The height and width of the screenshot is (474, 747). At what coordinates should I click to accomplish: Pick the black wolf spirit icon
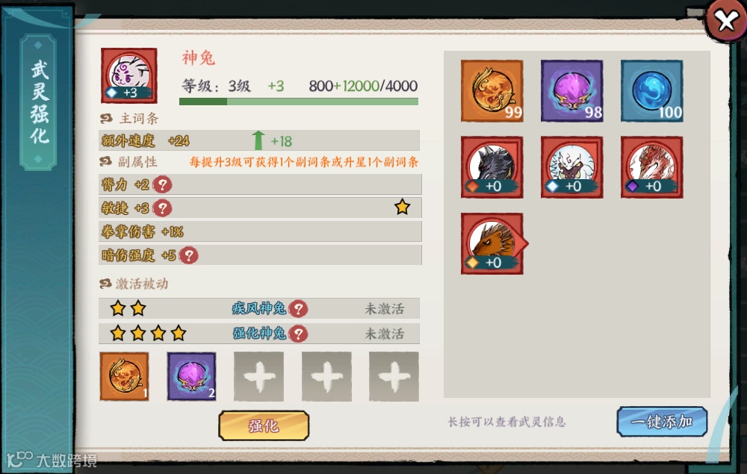pyautogui.click(x=492, y=167)
